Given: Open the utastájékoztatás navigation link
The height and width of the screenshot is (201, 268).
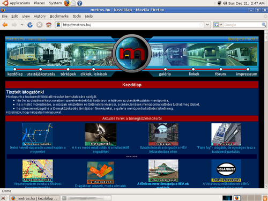Looking at the screenshot, I should click(41, 74).
